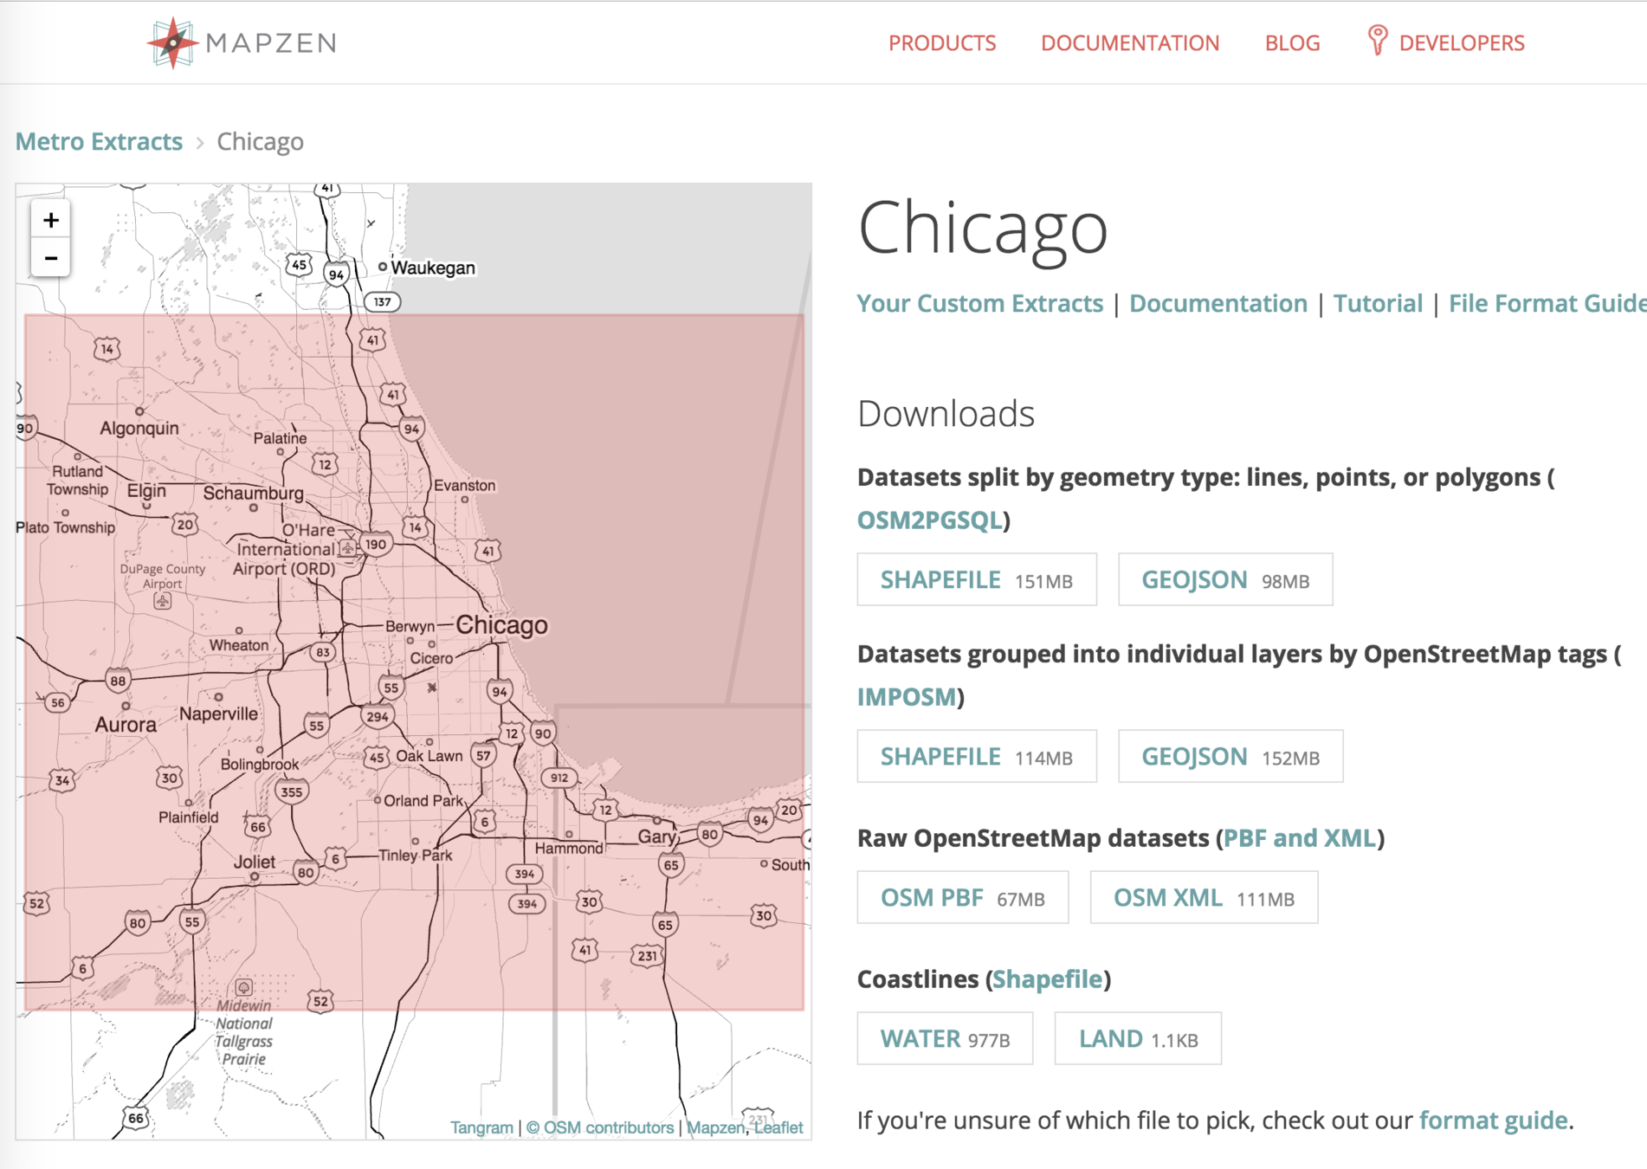Click the Chicago label on the map
The image size is (1647, 1169).
(501, 625)
